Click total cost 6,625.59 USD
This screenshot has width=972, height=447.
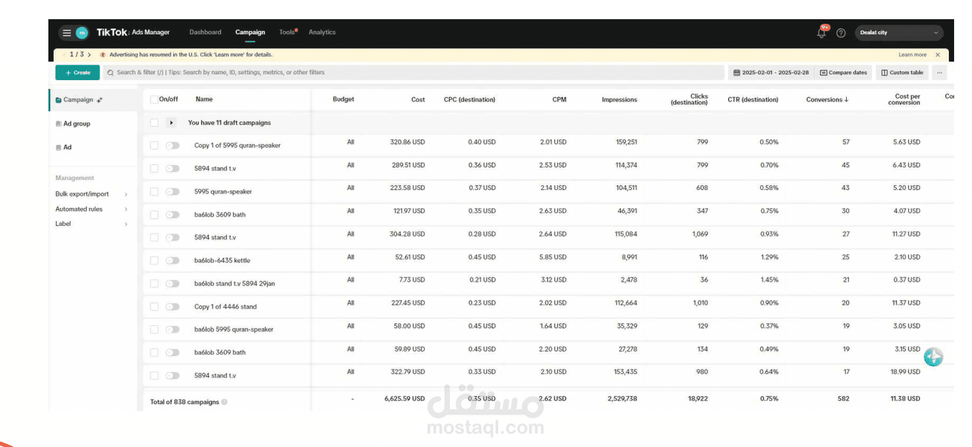pyautogui.click(x=405, y=399)
